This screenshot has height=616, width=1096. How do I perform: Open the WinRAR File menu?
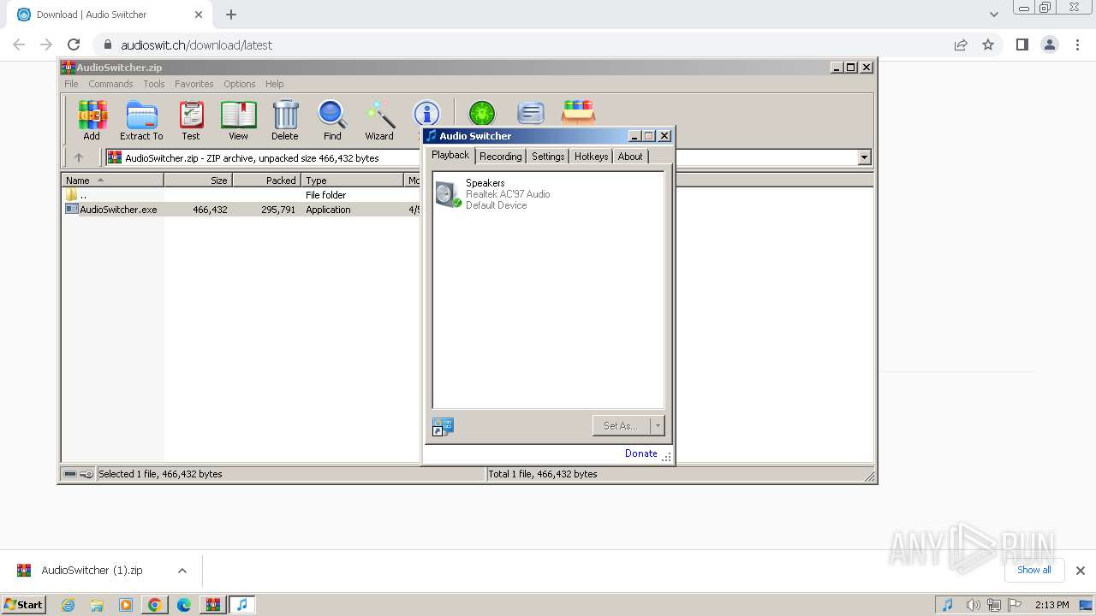[x=71, y=84]
